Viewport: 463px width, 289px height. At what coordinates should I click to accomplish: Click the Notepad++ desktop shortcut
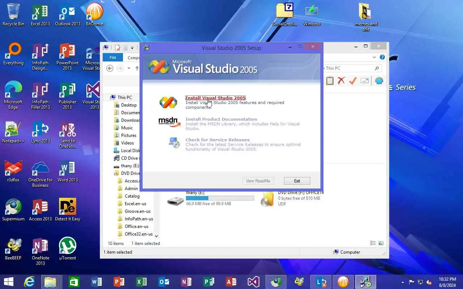tap(13, 132)
